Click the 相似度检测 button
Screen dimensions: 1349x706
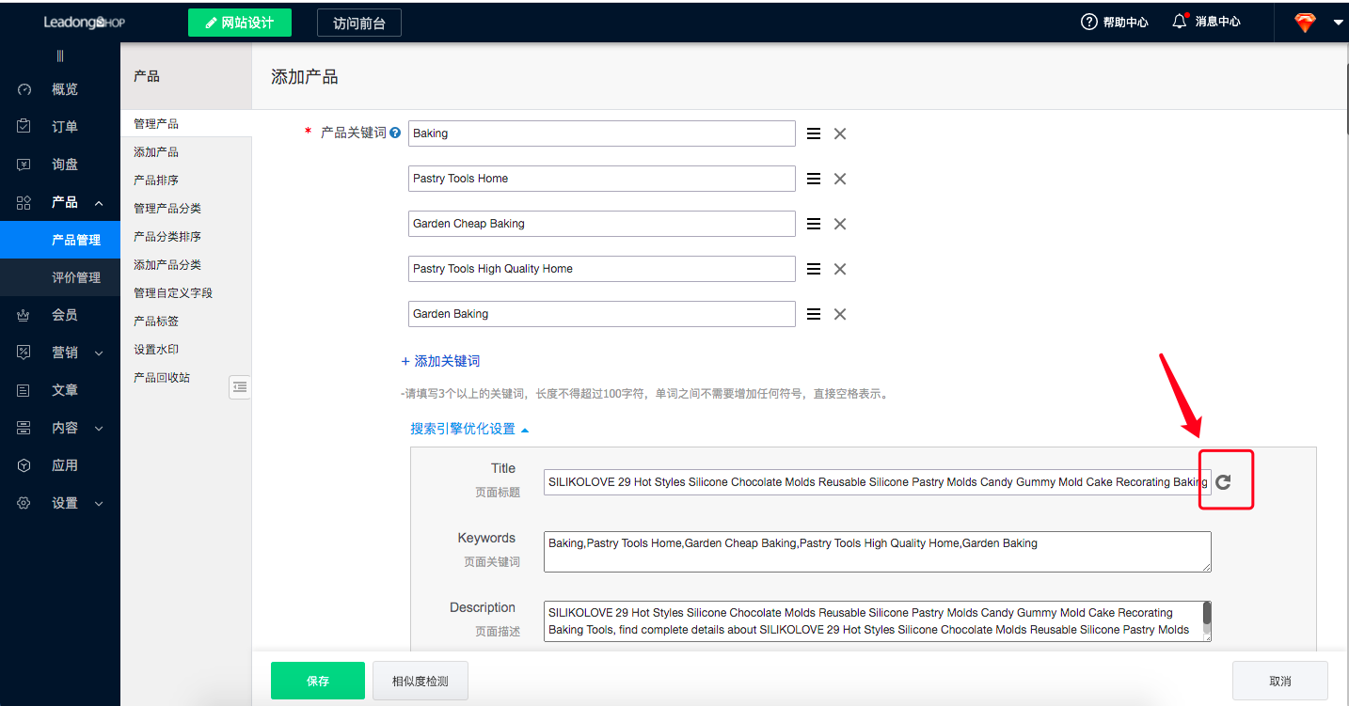[x=420, y=681]
